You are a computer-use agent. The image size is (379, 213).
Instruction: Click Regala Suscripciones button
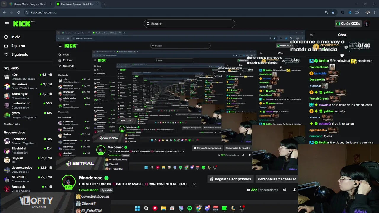tap(230, 179)
